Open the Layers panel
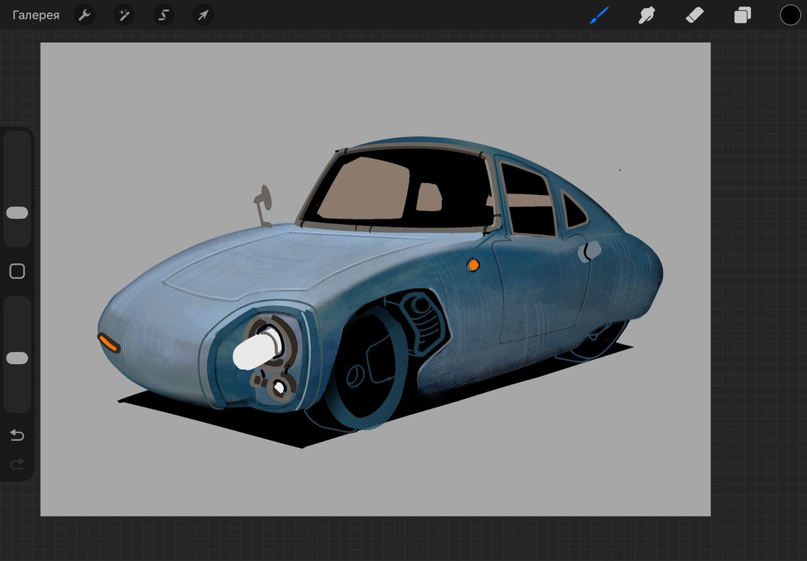This screenshot has width=807, height=561. tap(742, 15)
